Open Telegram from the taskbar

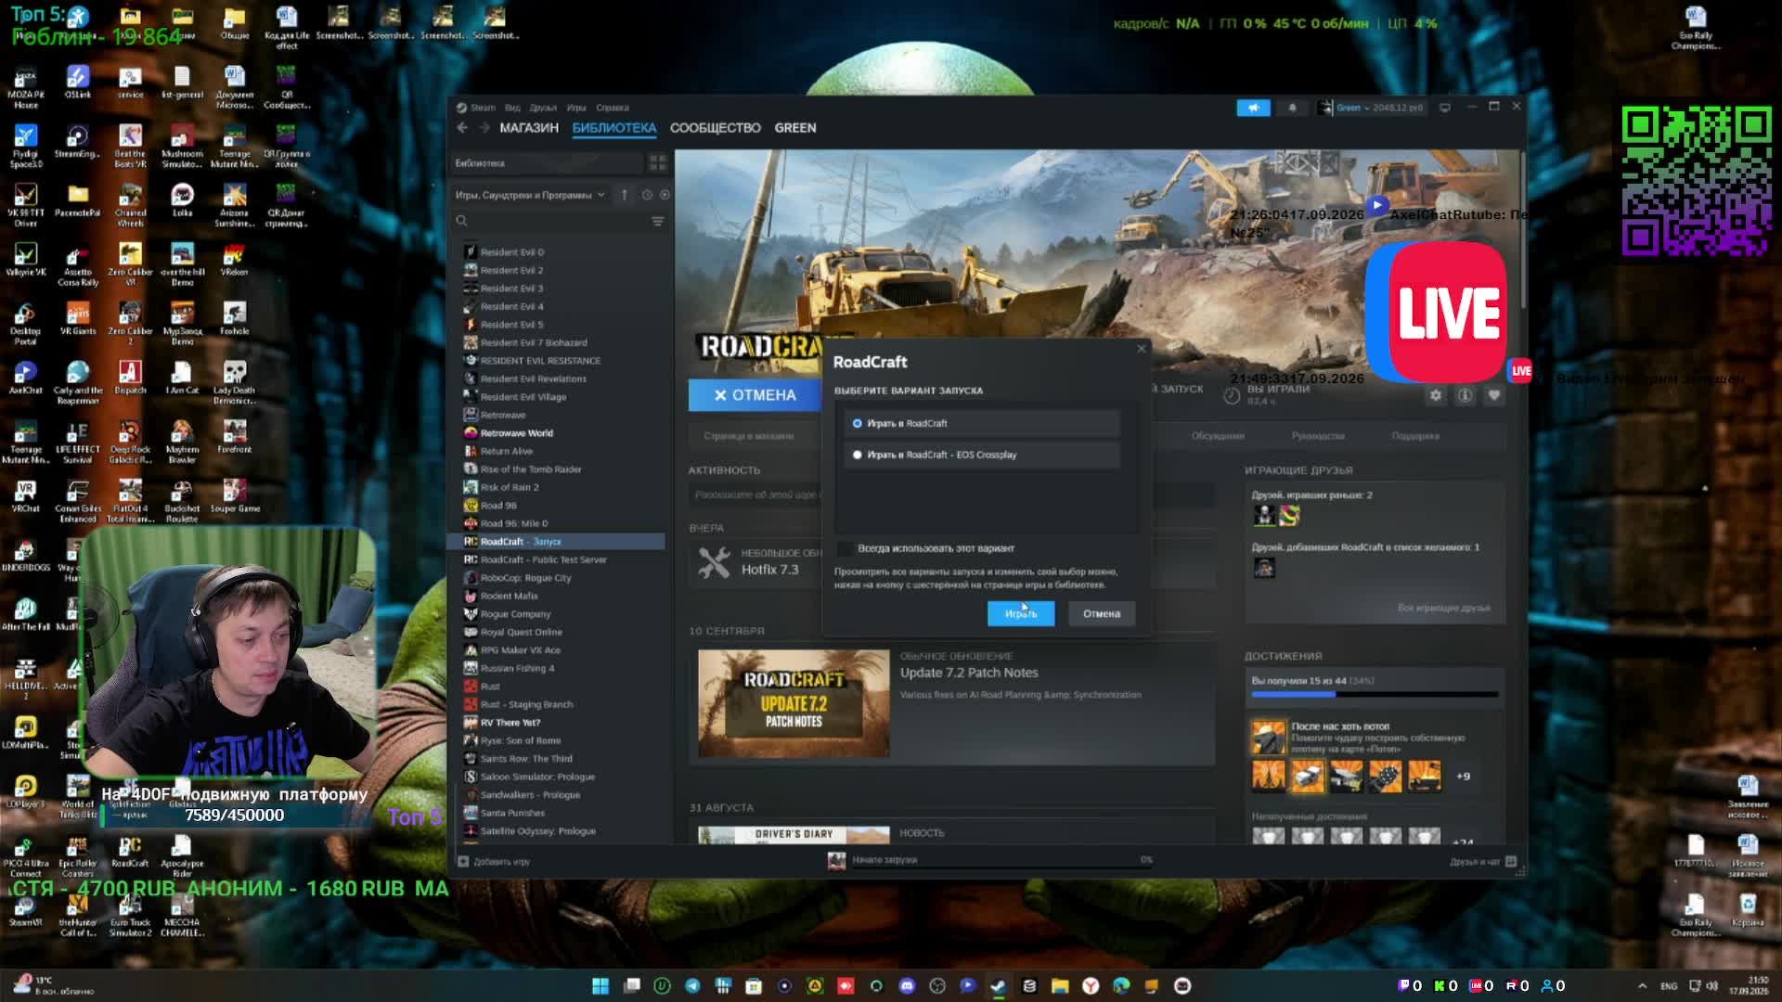point(692,985)
